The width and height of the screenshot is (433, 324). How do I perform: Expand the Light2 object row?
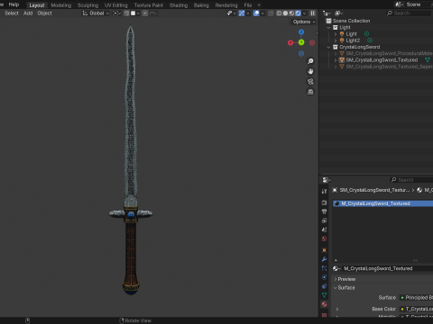(x=336, y=40)
